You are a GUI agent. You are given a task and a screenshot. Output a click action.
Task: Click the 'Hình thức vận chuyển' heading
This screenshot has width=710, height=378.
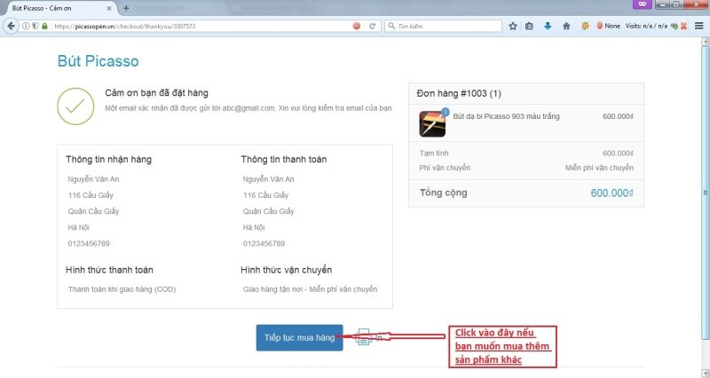click(287, 271)
